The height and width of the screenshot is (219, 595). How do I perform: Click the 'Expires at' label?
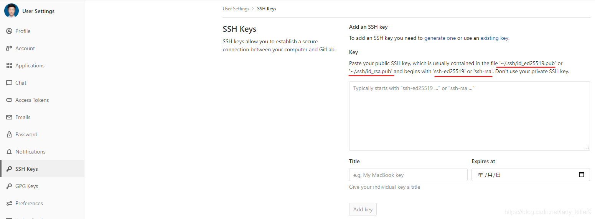point(483,161)
